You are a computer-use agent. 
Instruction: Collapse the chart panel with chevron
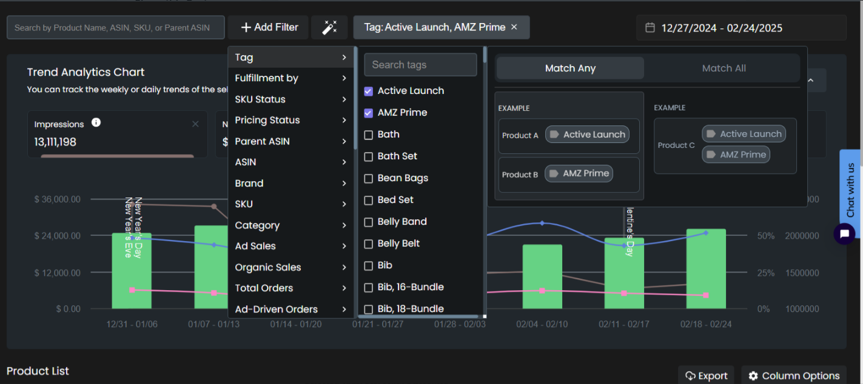coord(810,80)
